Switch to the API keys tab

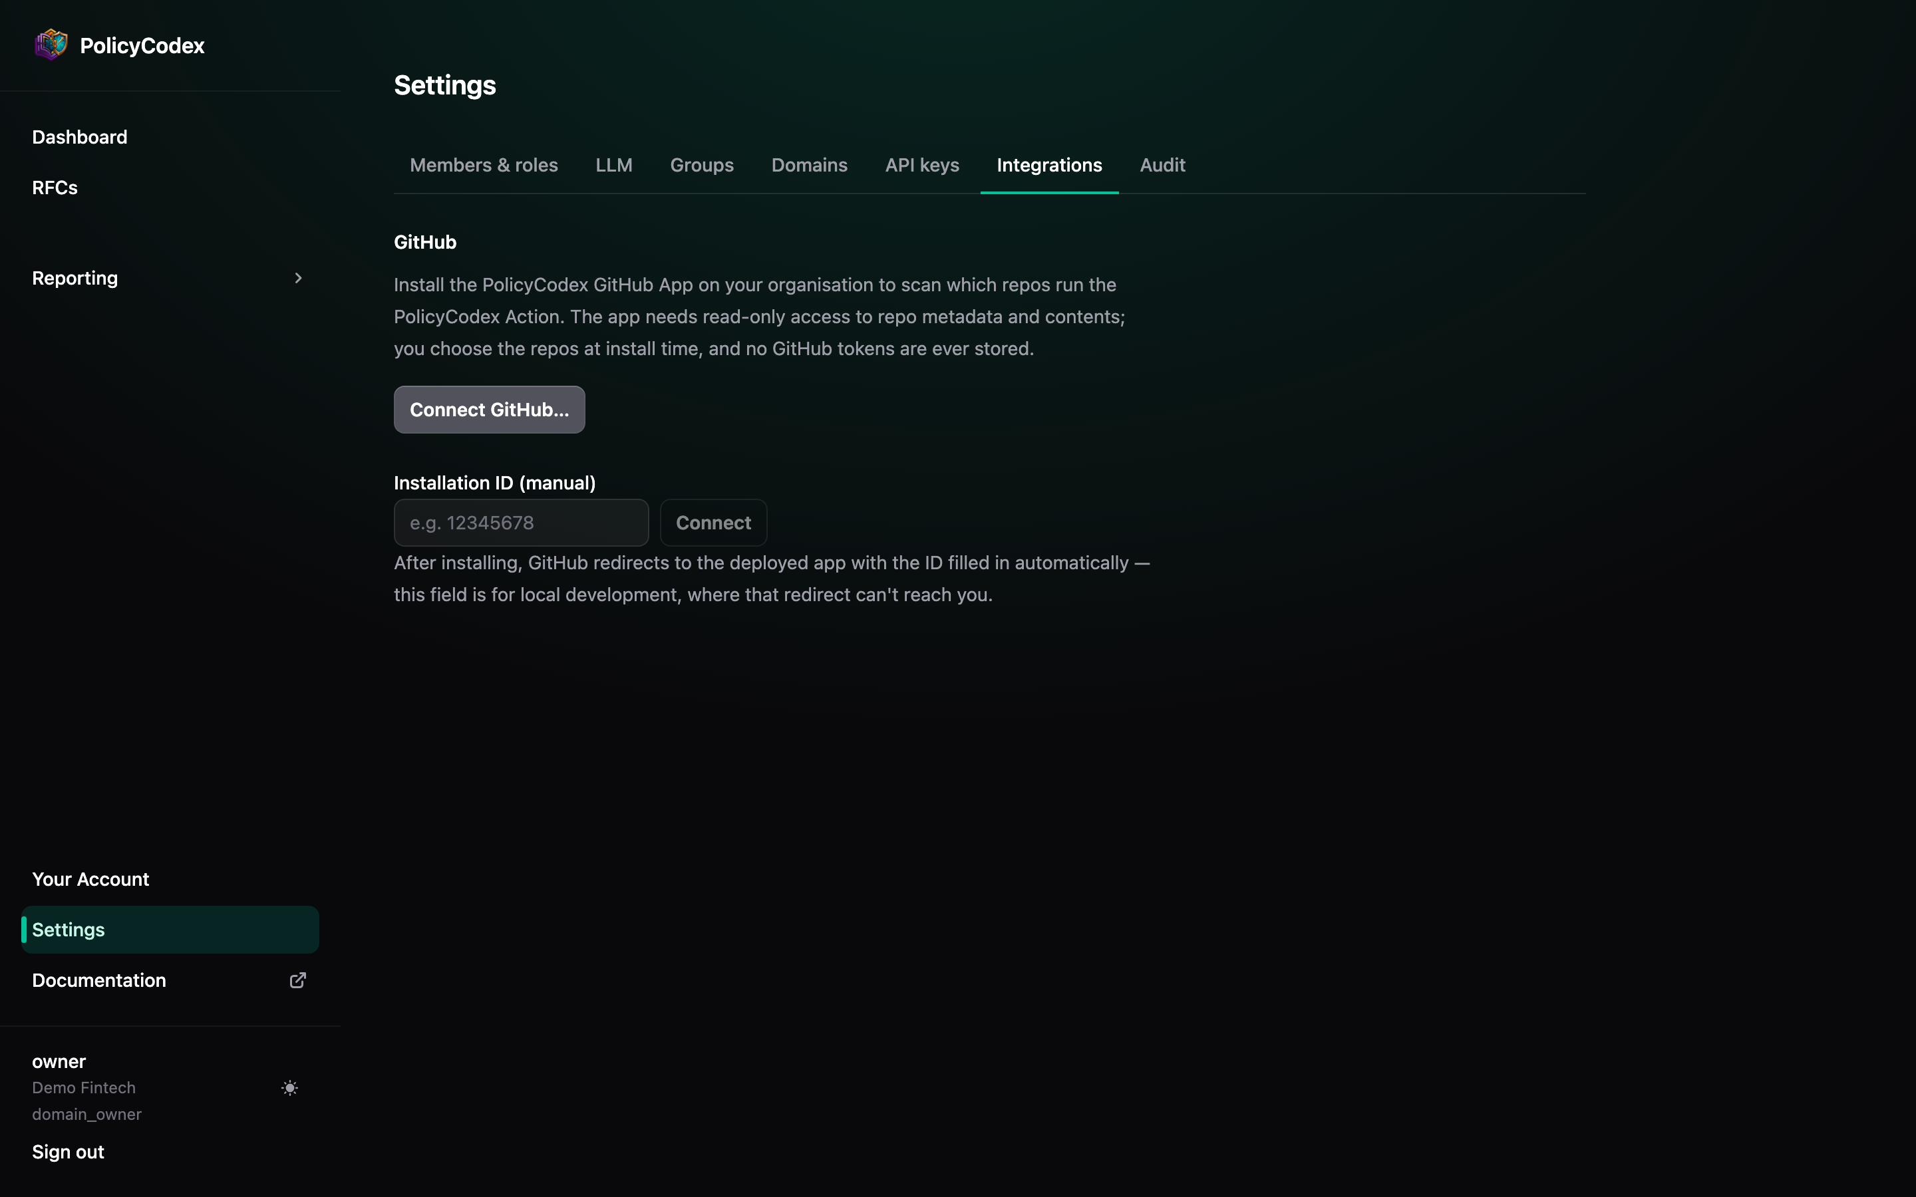(x=921, y=165)
